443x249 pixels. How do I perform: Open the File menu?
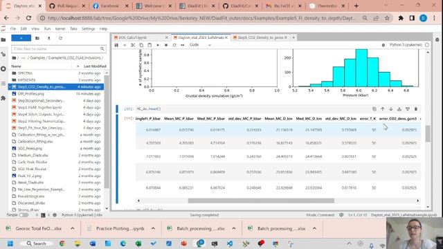[13, 29]
